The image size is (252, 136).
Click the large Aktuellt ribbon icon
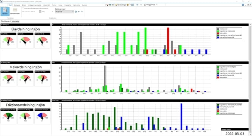pos(5,12)
